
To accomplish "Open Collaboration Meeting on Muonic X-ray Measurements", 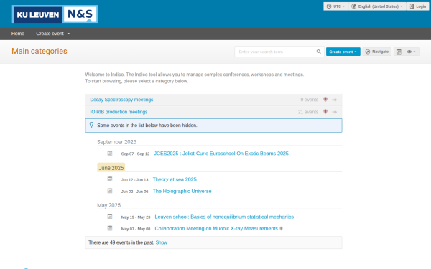I will click(216, 228).
